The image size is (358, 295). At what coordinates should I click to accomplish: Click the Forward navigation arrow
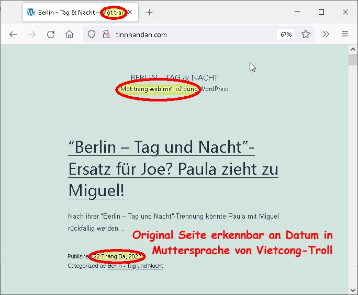pos(32,35)
